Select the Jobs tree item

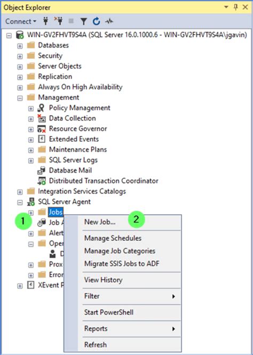coord(56,212)
